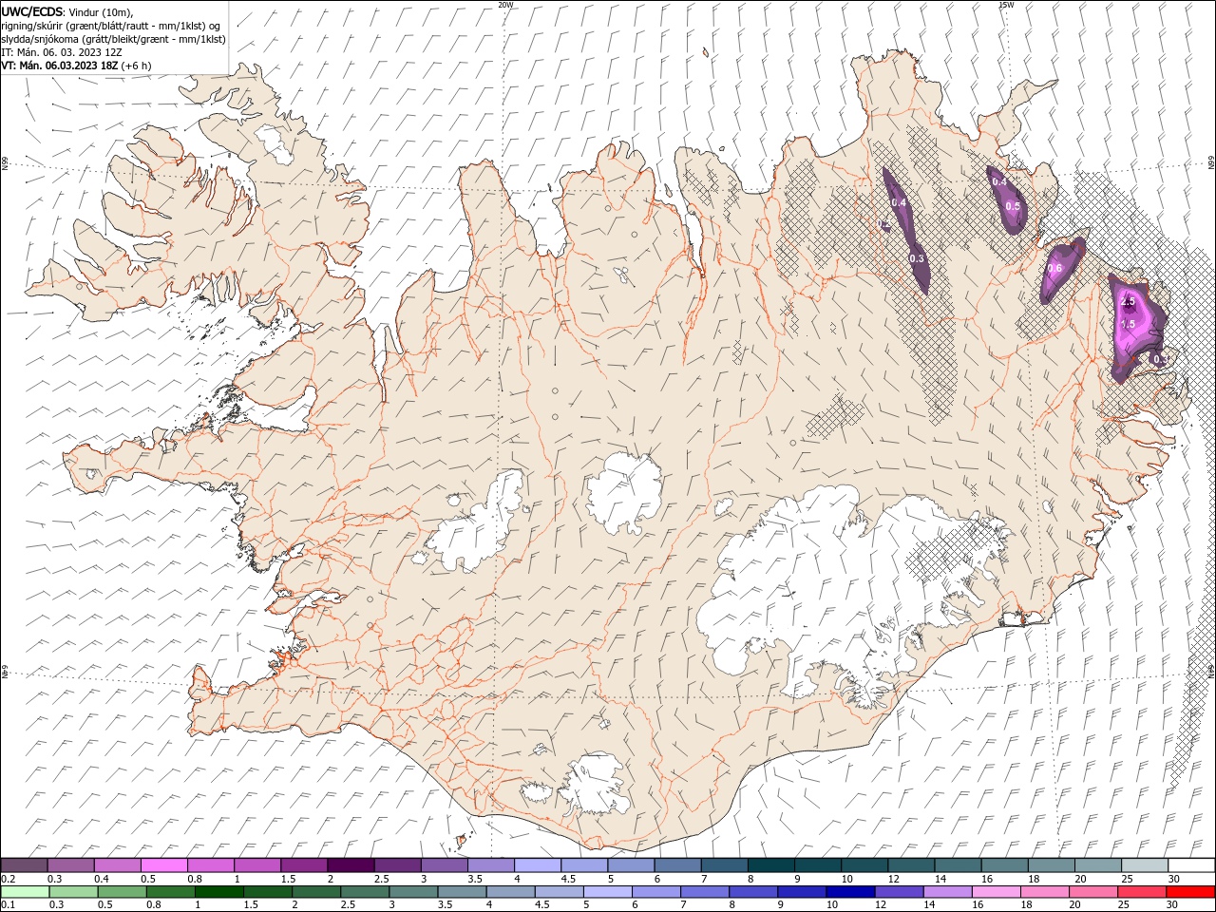Select the dark purple snow swatch 2–2.5
Screen dimensions: 1216x912
click(351, 865)
